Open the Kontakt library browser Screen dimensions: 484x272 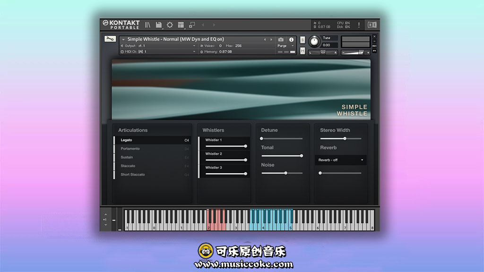[x=147, y=25]
